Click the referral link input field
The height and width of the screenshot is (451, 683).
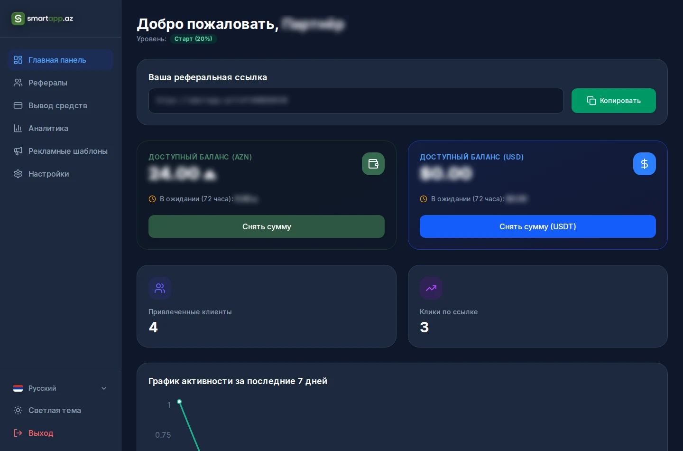[x=356, y=101]
